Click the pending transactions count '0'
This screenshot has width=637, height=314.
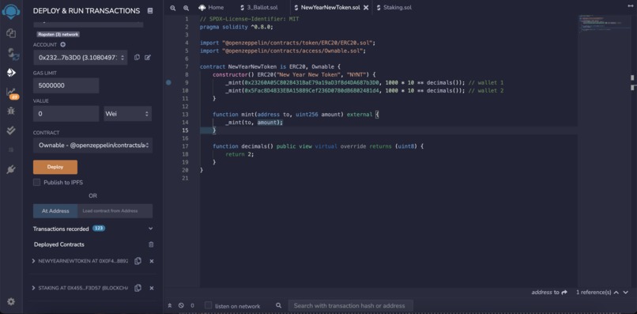click(x=192, y=305)
